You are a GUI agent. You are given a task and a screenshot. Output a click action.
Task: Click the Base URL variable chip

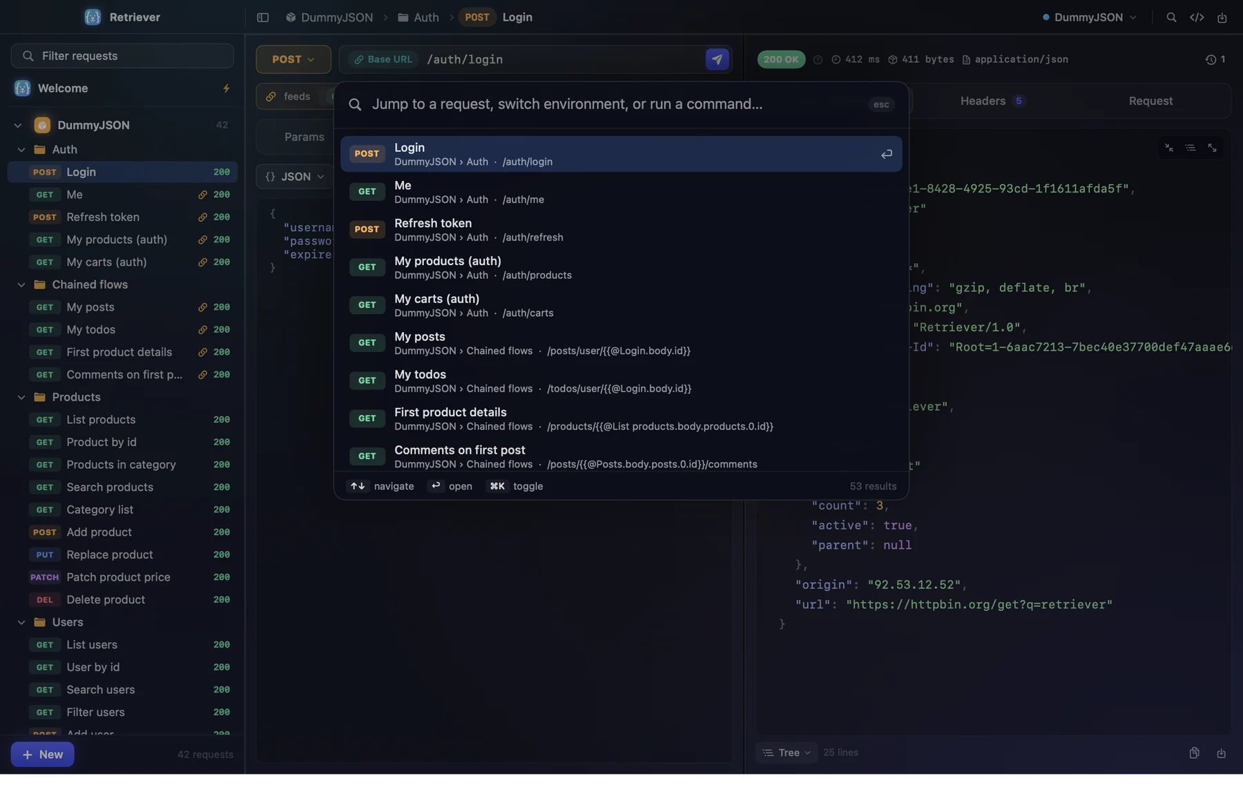(383, 59)
